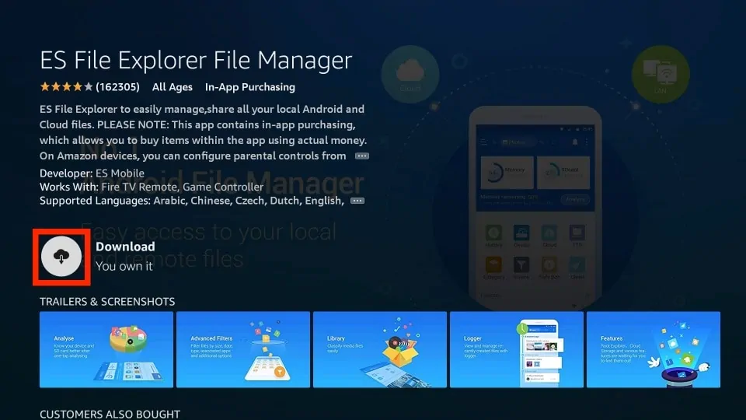746x420 pixels.
Task: Select the Download label text
Action: (x=125, y=247)
